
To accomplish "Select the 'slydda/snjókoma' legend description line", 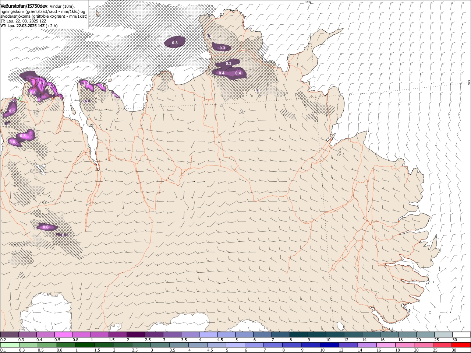I will [44, 16].
